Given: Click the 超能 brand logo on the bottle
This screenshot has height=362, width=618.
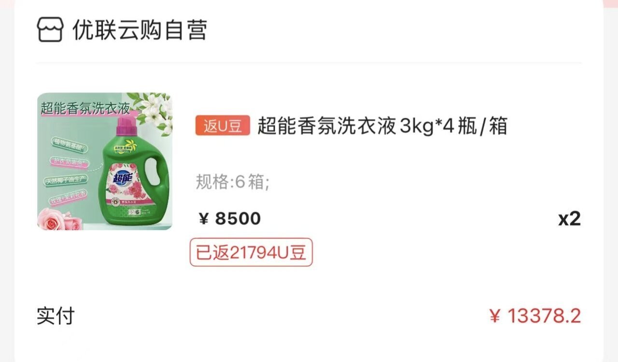Looking at the screenshot, I should pyautogui.click(x=124, y=179).
